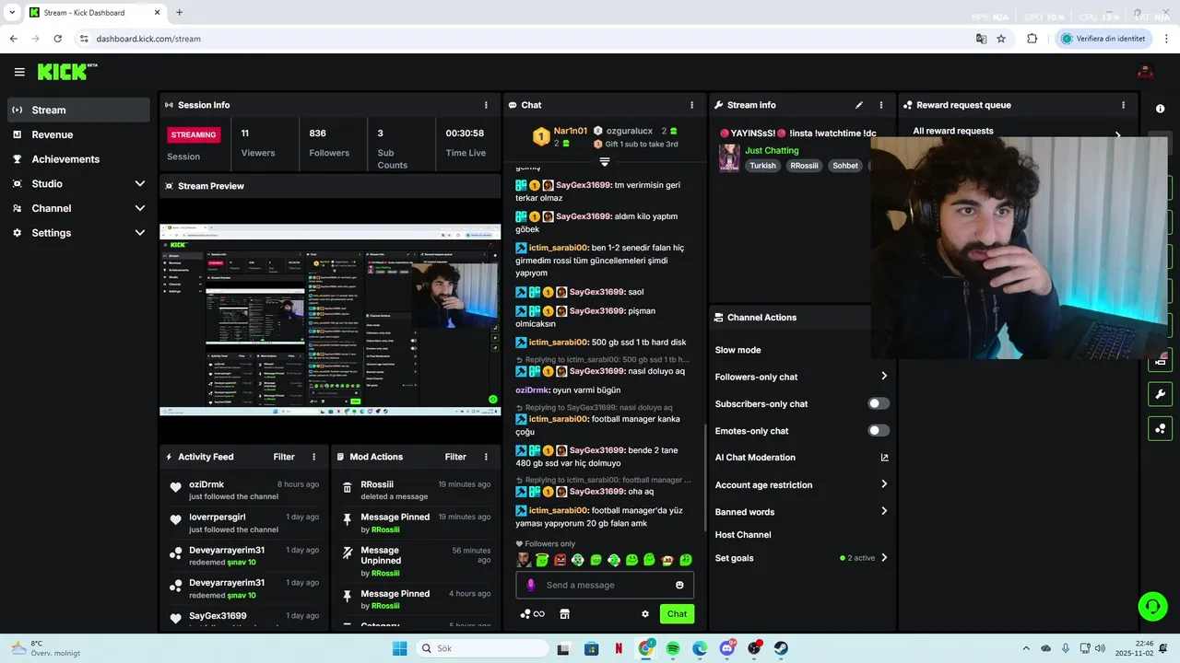
Task: Go to the Revenue page
Action: (x=78, y=134)
